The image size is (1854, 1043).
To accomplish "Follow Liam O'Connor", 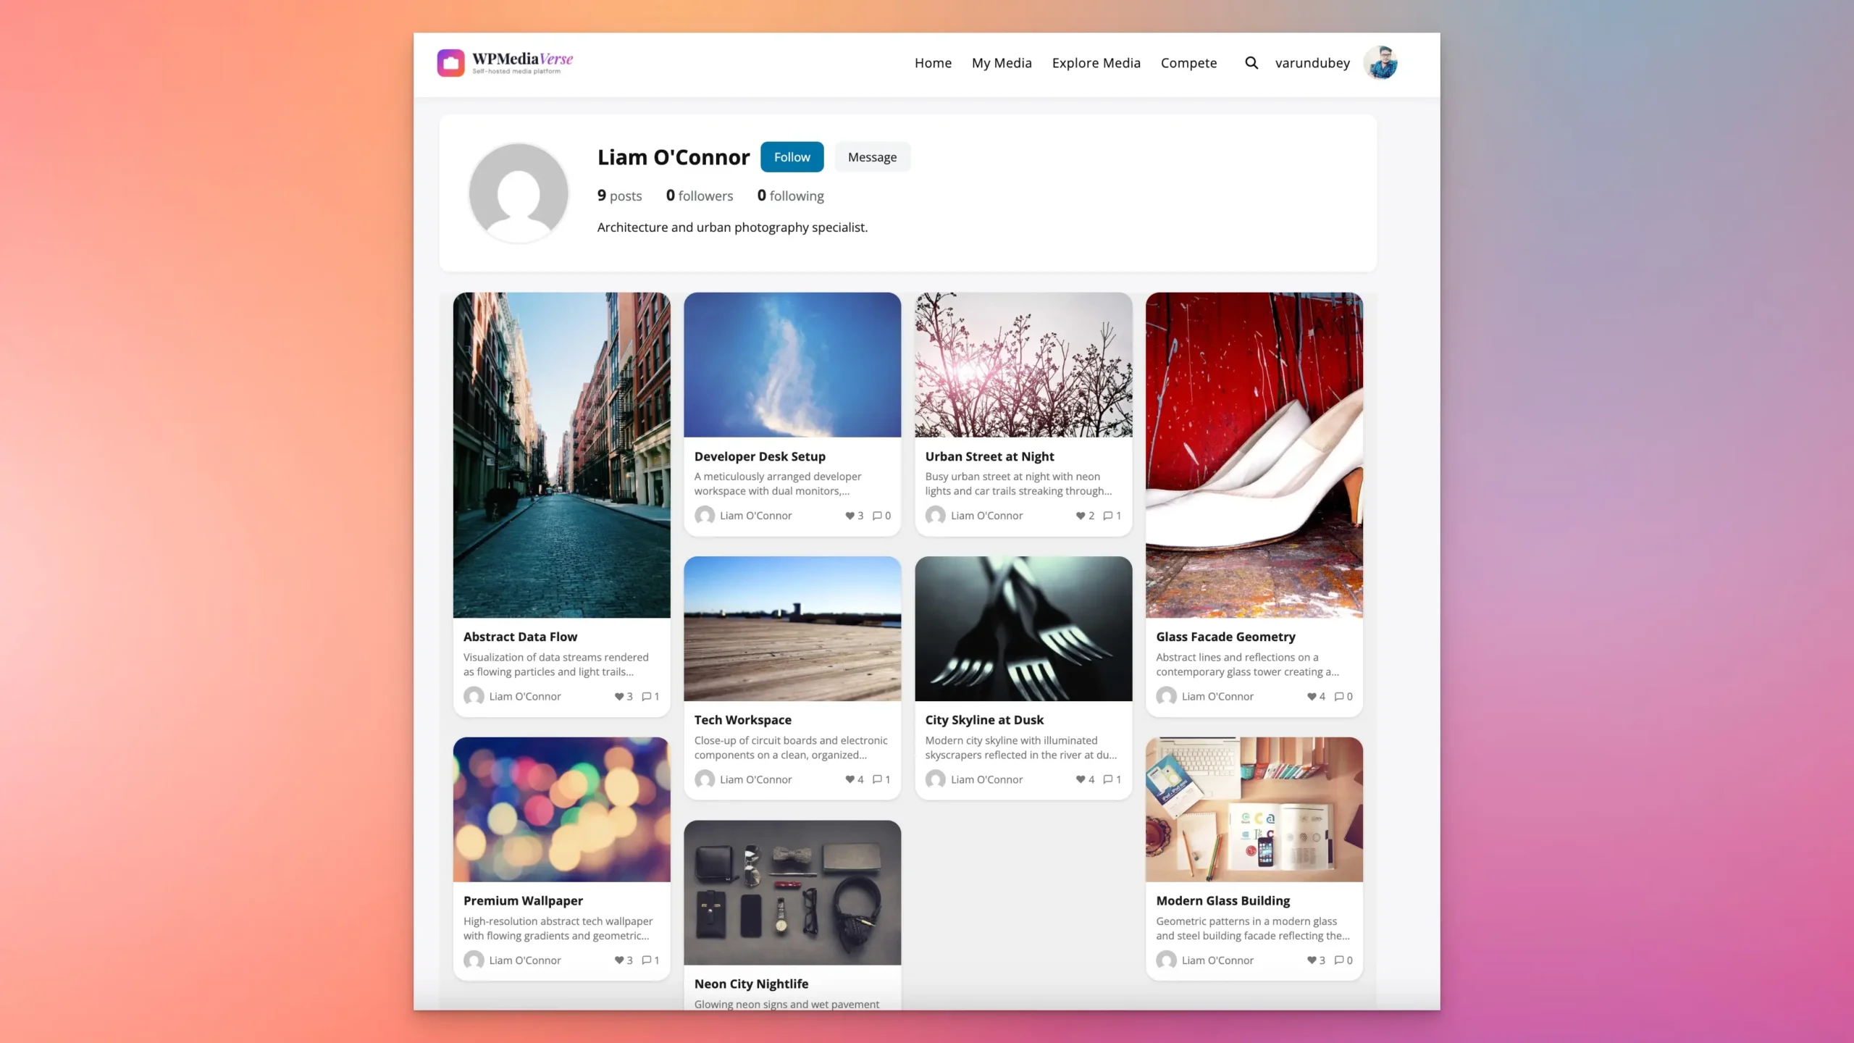I will tap(792, 156).
